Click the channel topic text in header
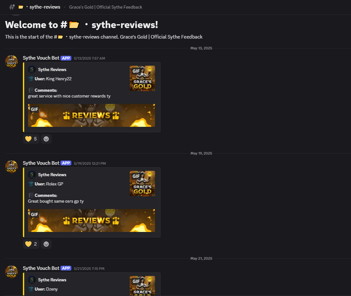Image resolution: width=351 pixels, height=296 pixels. pos(106,7)
